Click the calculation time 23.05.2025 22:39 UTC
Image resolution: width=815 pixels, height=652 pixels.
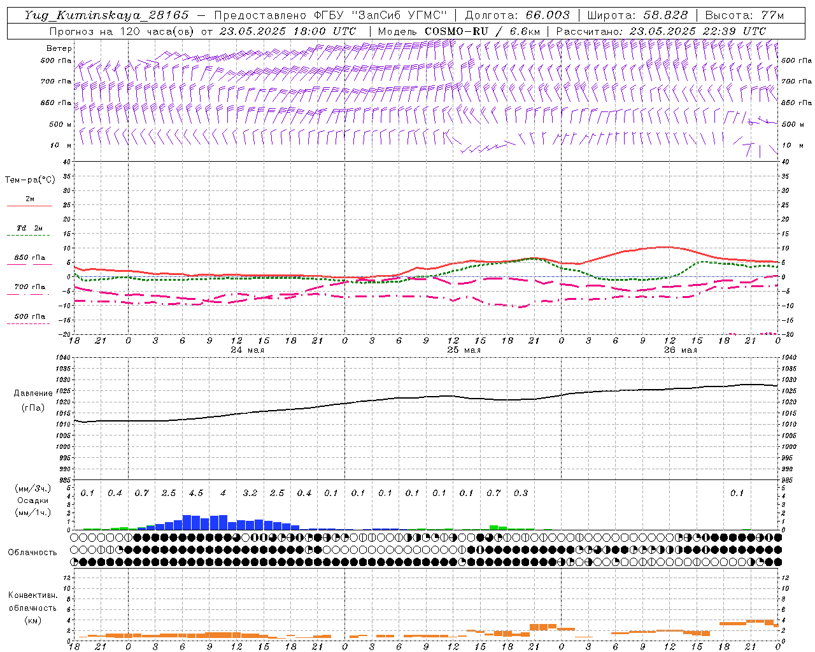pos(697,31)
